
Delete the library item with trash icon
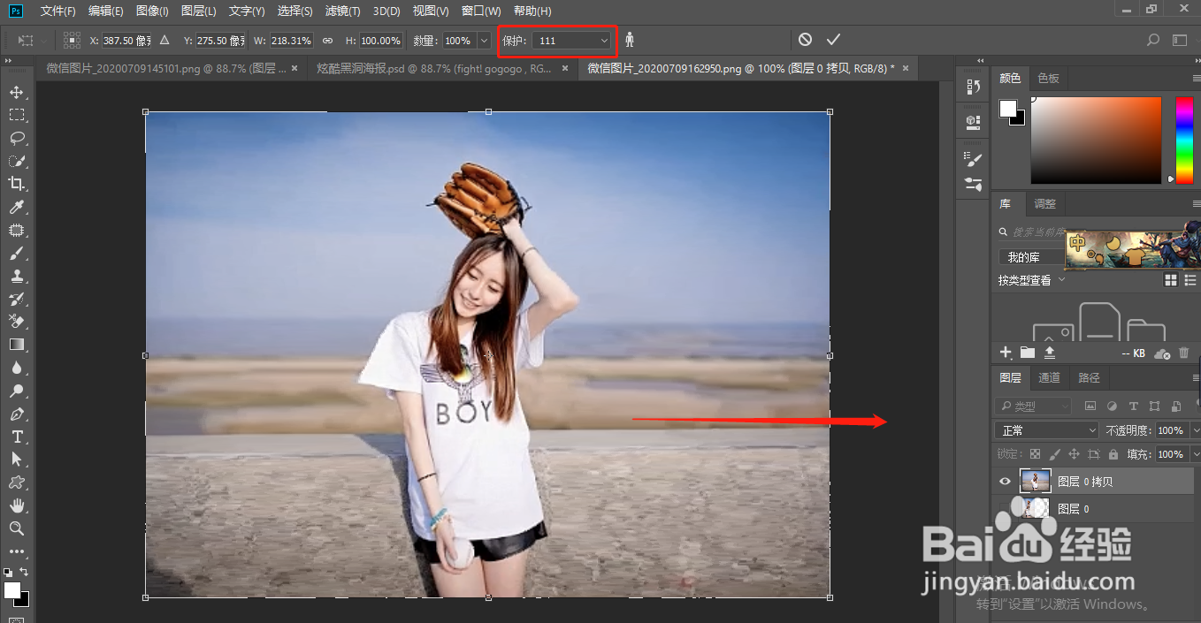(x=1183, y=353)
